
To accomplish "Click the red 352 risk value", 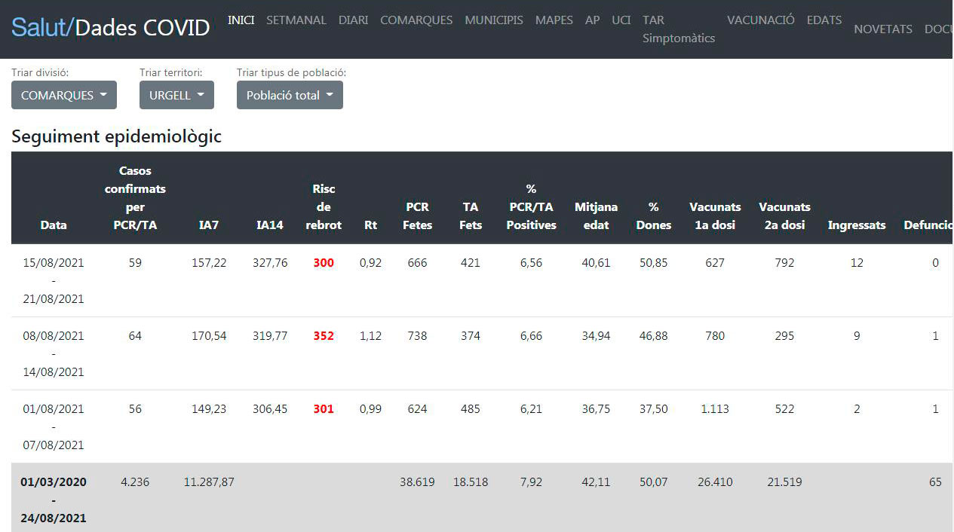I will tap(324, 336).
